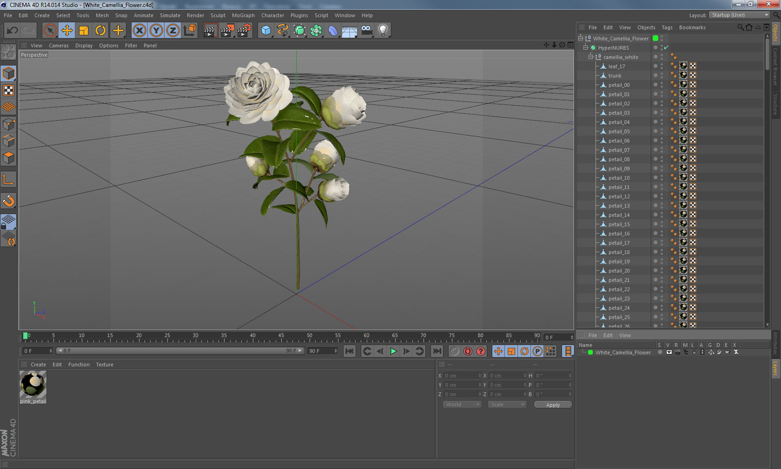Select the petail_10 object
The image size is (781, 469).
tap(619, 178)
